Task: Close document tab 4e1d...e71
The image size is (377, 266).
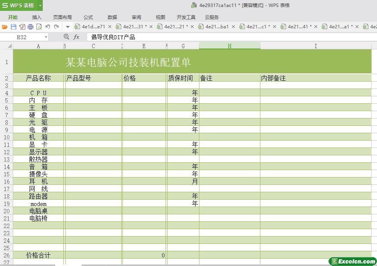Action: point(110,27)
